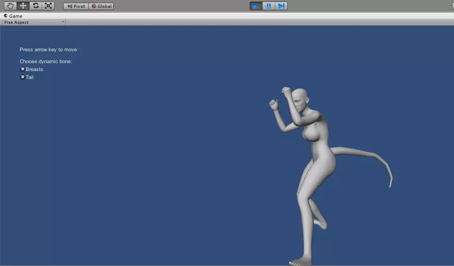
Task: Click the Play button to exit play mode
Action: [x=256, y=6]
